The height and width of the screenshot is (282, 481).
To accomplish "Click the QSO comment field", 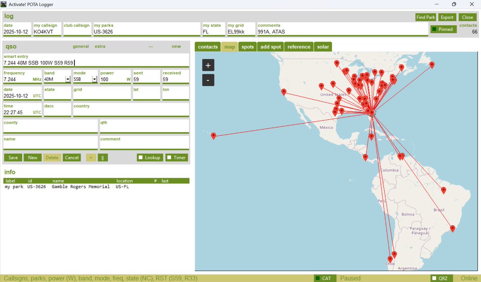I will pyautogui.click(x=144, y=145).
